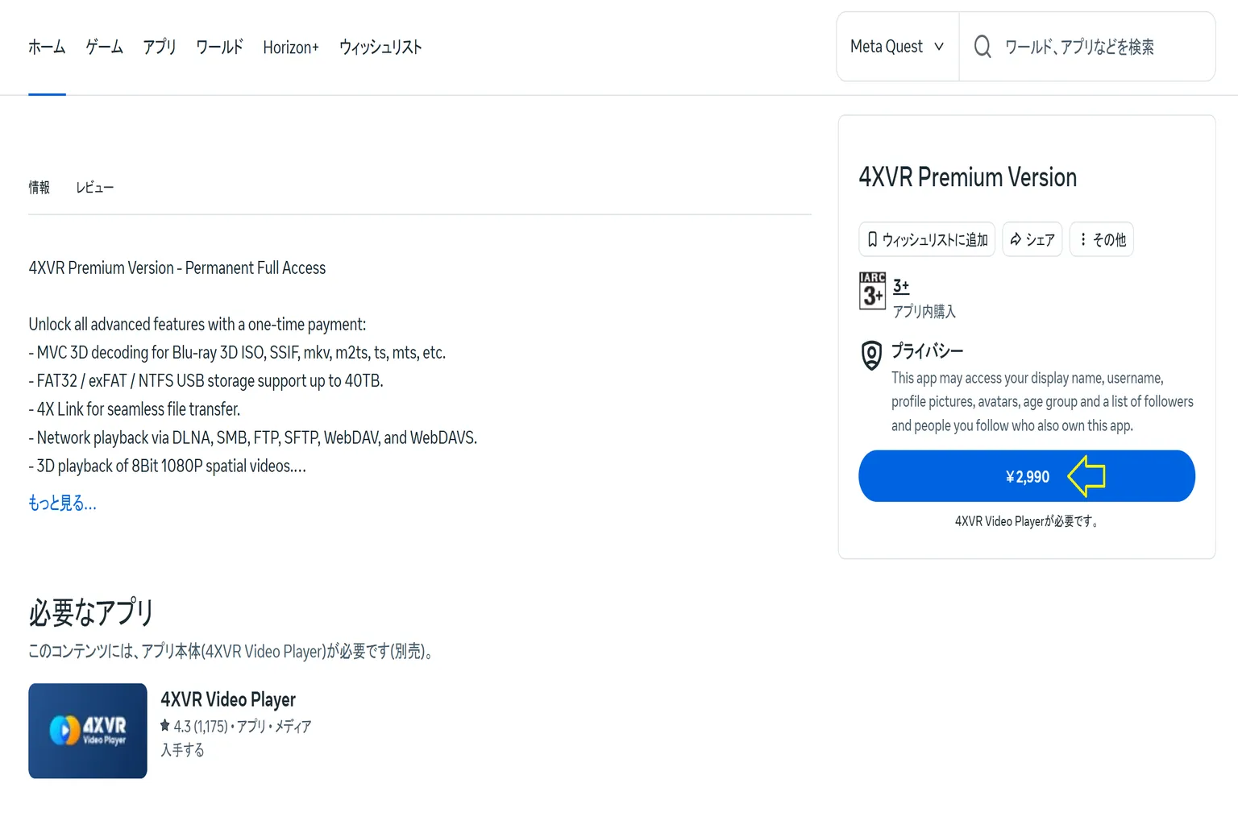The height and width of the screenshot is (825, 1238).
Task: Switch to the レビュー section tab
Action: 94,187
